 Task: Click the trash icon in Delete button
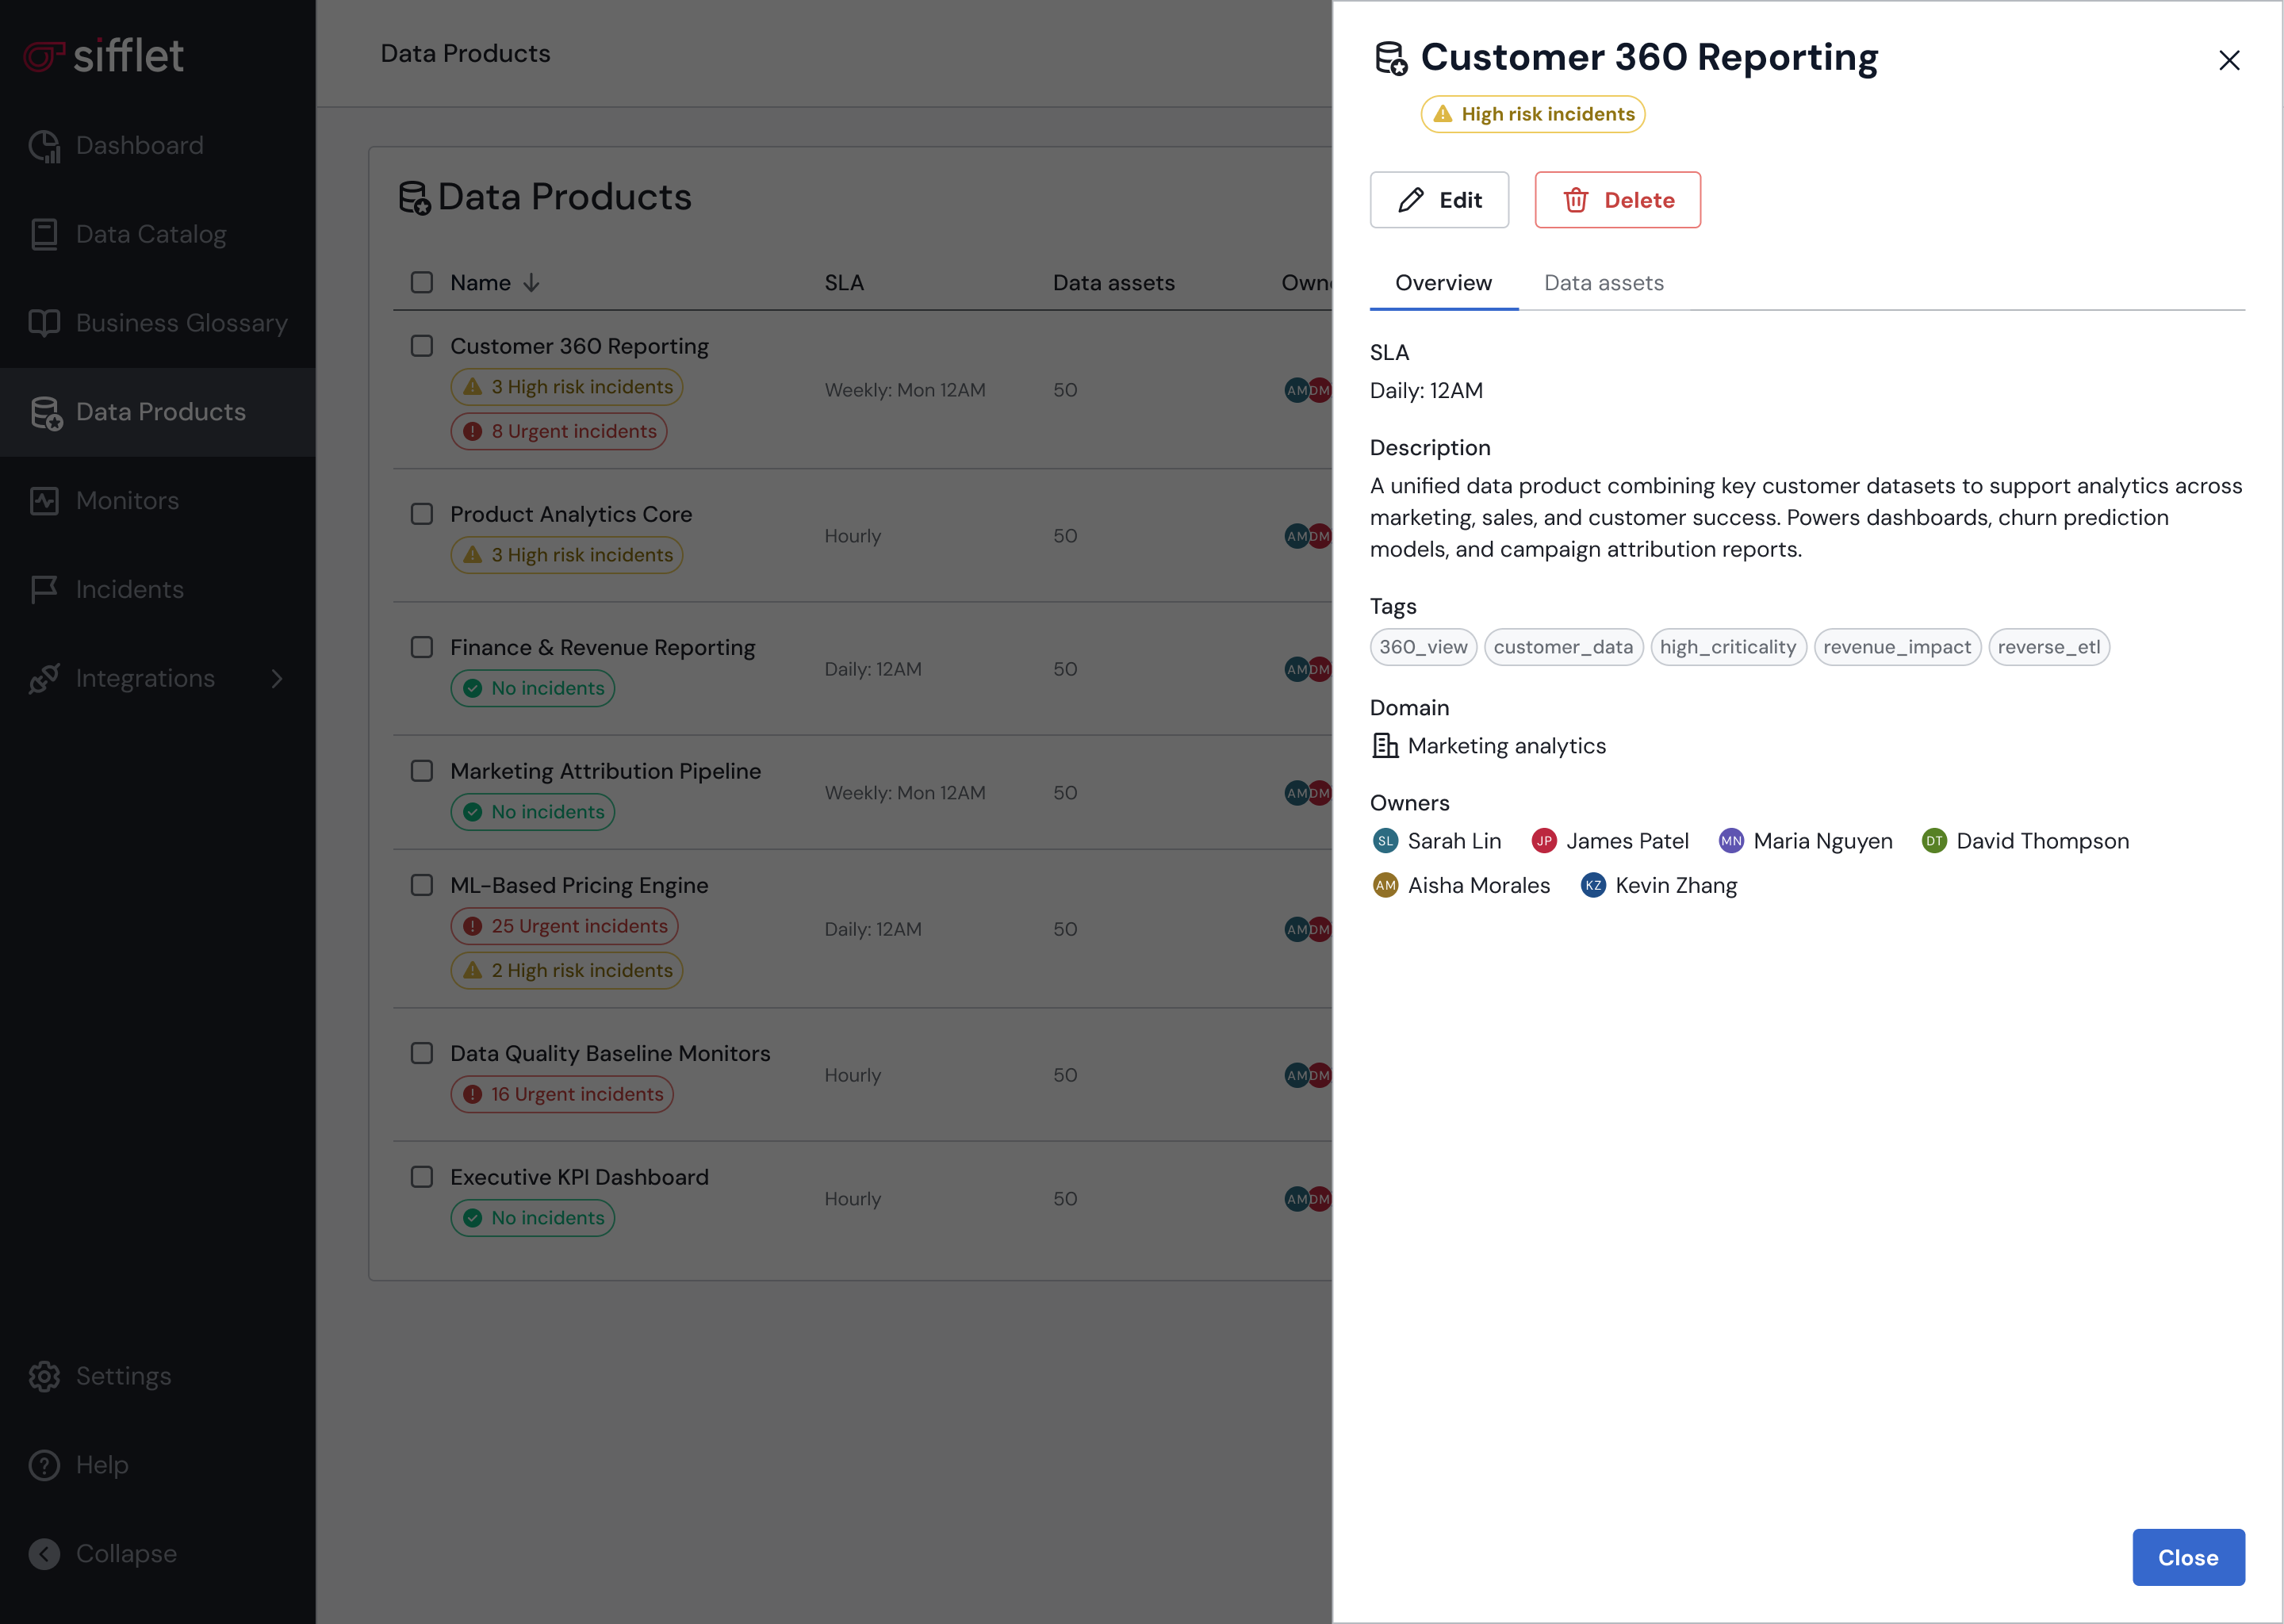[1576, 200]
